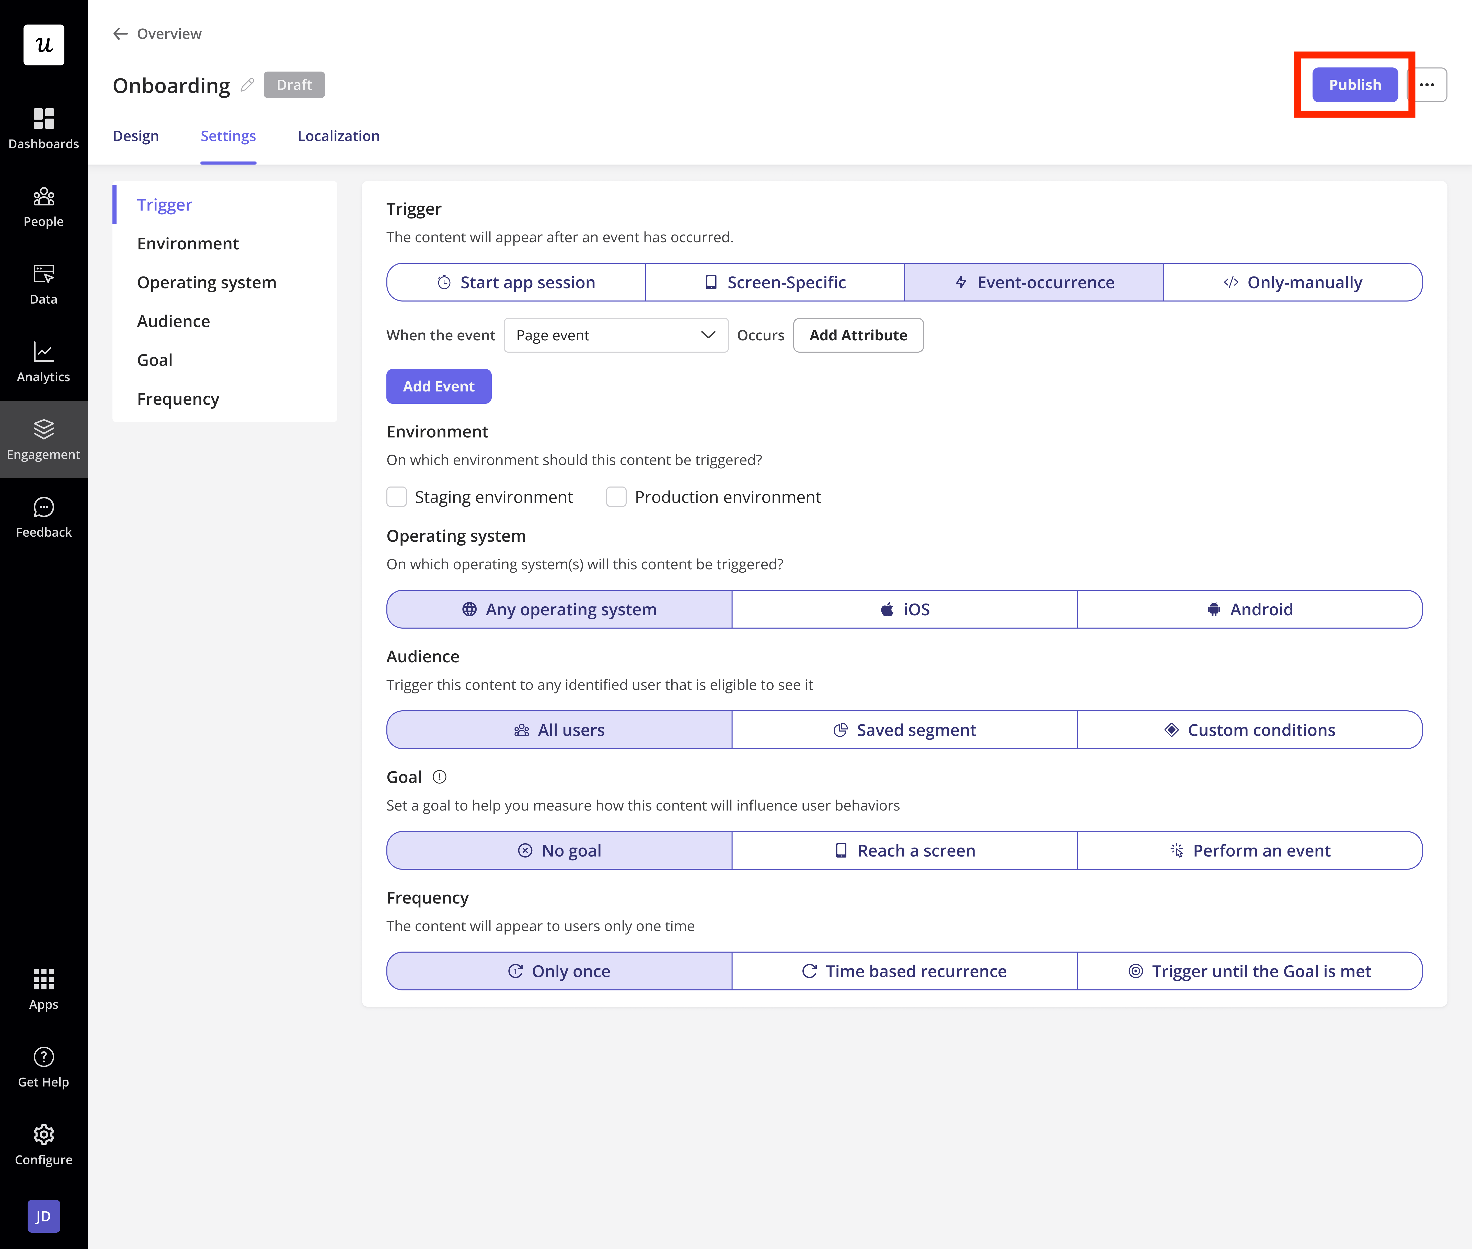Click the Draft status badge
The width and height of the screenshot is (1472, 1249).
pos(295,85)
